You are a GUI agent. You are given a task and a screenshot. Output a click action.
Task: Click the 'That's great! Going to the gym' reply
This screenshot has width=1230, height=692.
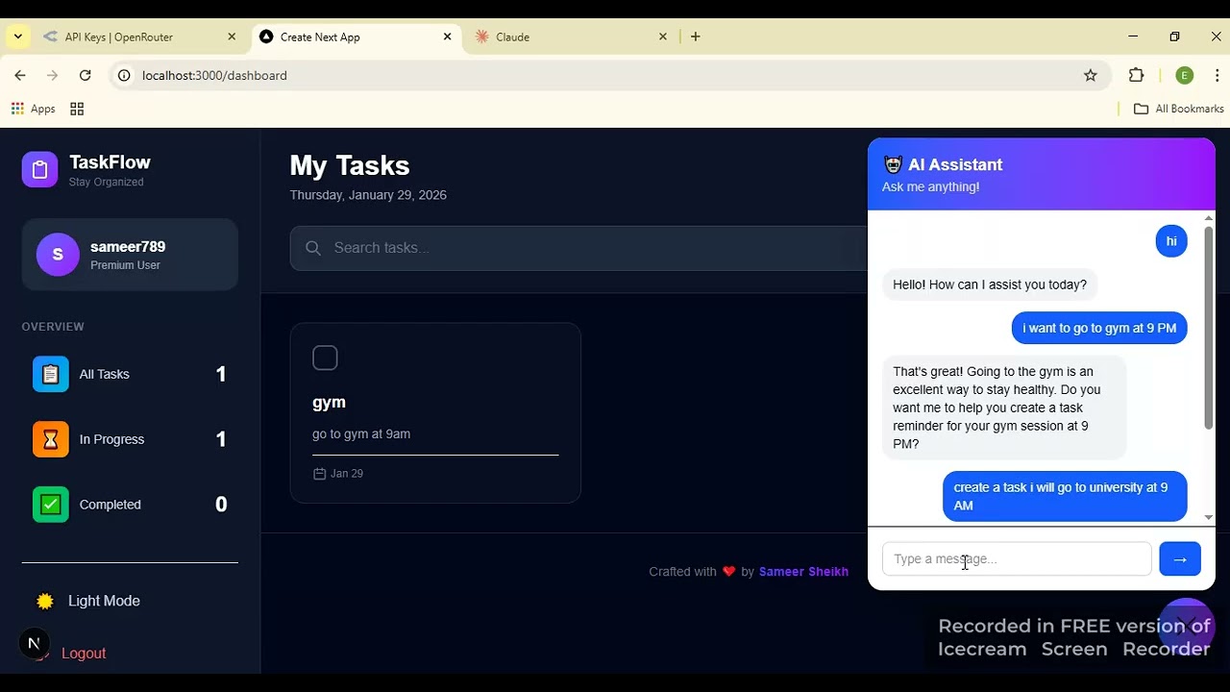tap(1004, 408)
